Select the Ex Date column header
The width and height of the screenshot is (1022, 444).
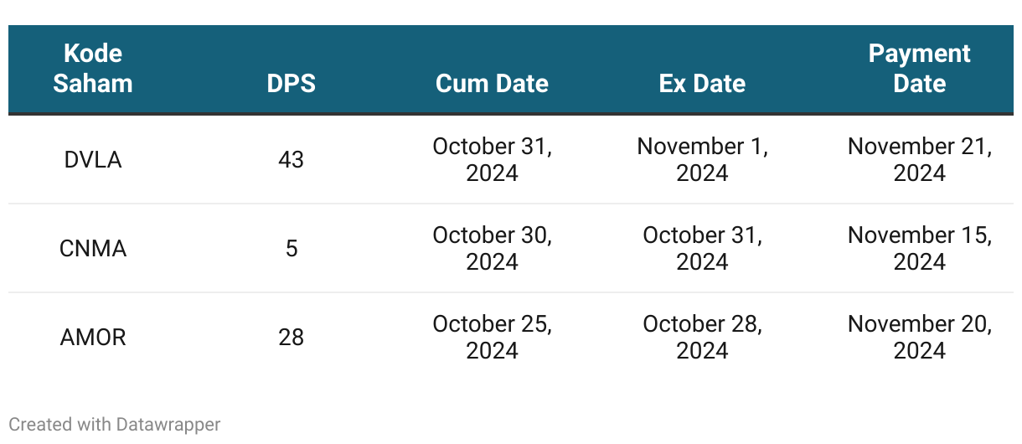click(x=703, y=84)
